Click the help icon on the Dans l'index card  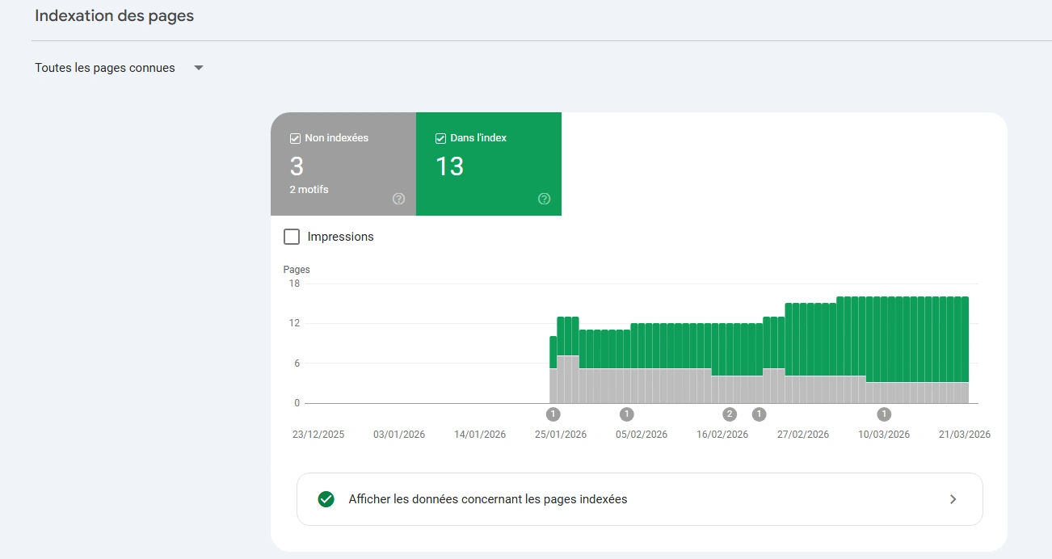pos(544,198)
